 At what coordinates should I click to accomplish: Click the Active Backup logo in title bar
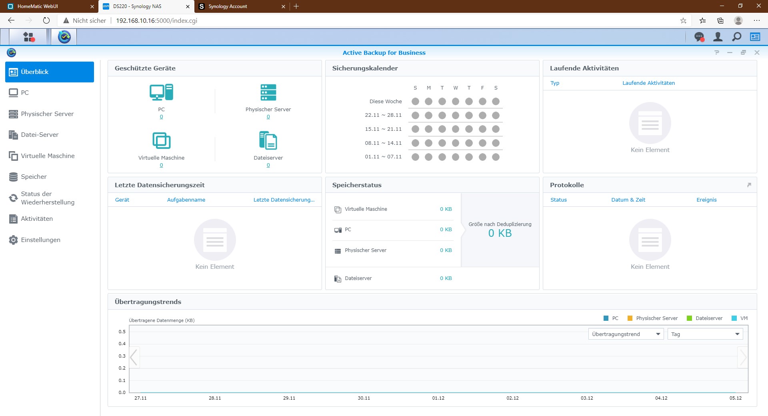12,52
